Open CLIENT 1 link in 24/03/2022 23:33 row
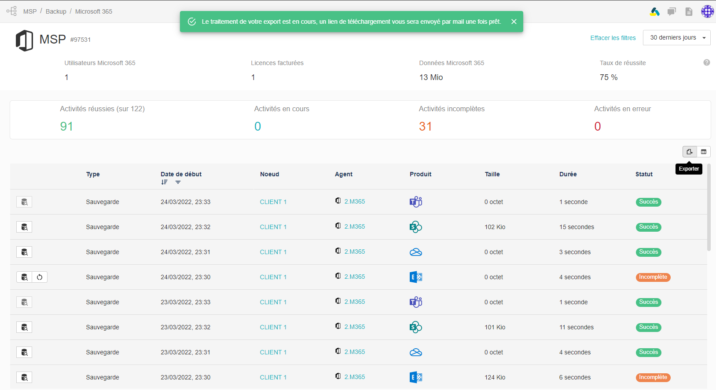Screen dimensions: 716x390 pyautogui.click(x=273, y=202)
